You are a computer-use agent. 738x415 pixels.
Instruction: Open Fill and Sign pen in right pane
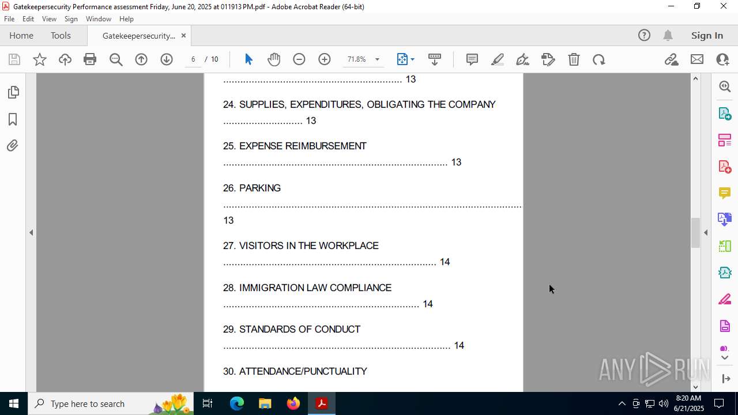point(725,299)
